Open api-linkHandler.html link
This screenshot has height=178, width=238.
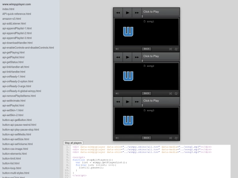click(14, 72)
